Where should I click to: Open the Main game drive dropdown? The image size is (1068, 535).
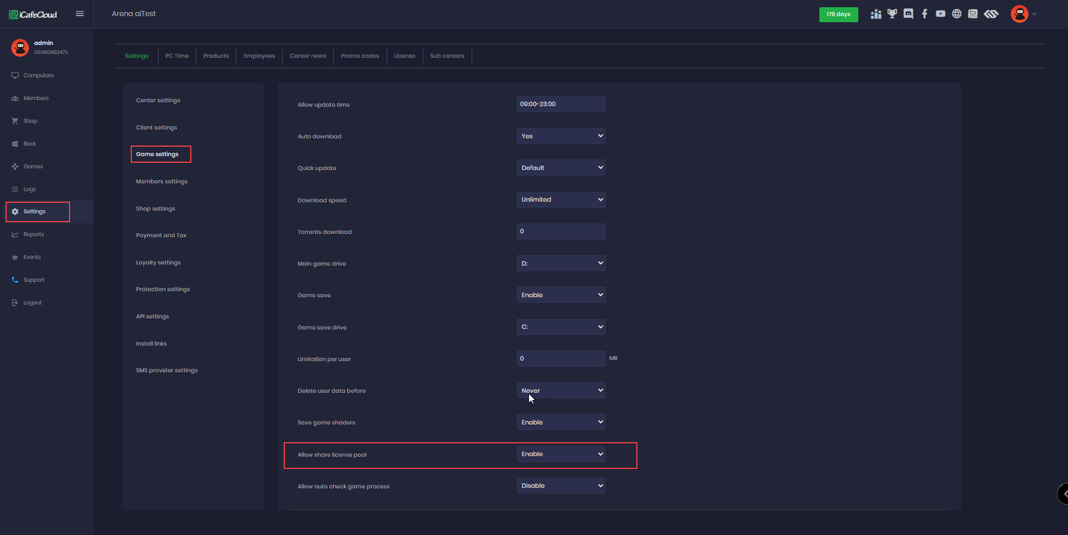pyautogui.click(x=561, y=263)
